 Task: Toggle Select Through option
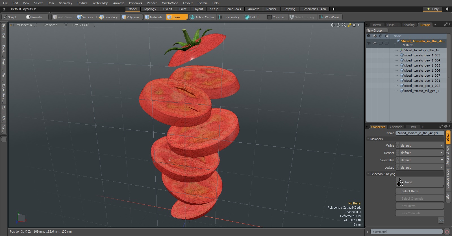click(303, 17)
